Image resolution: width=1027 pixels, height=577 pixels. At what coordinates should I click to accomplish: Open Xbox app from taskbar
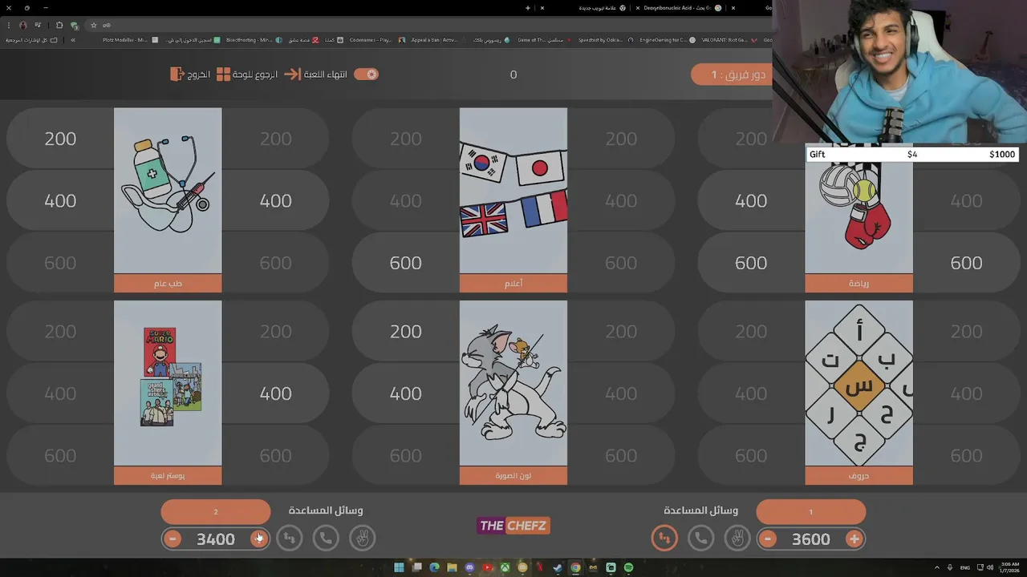point(505,567)
